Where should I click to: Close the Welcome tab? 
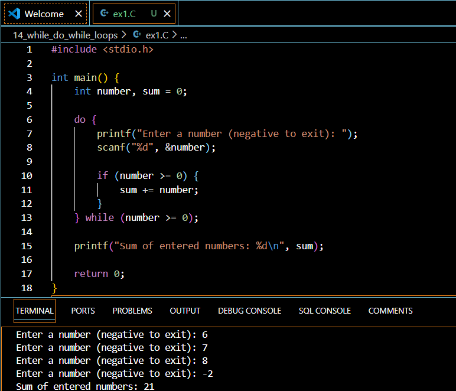coord(79,14)
